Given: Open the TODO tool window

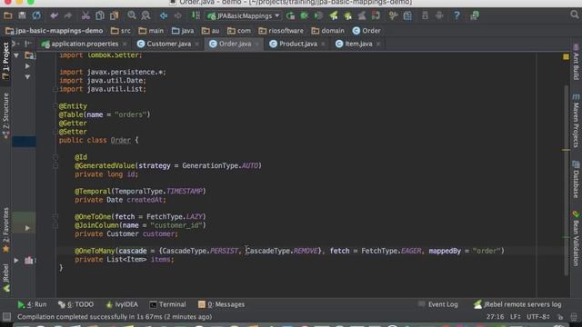Looking at the screenshot, I should pos(76,305).
